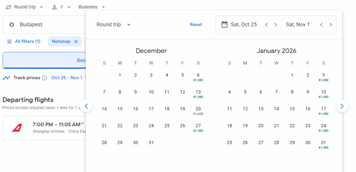
Task: Open the All filters panel
Action: point(24,42)
